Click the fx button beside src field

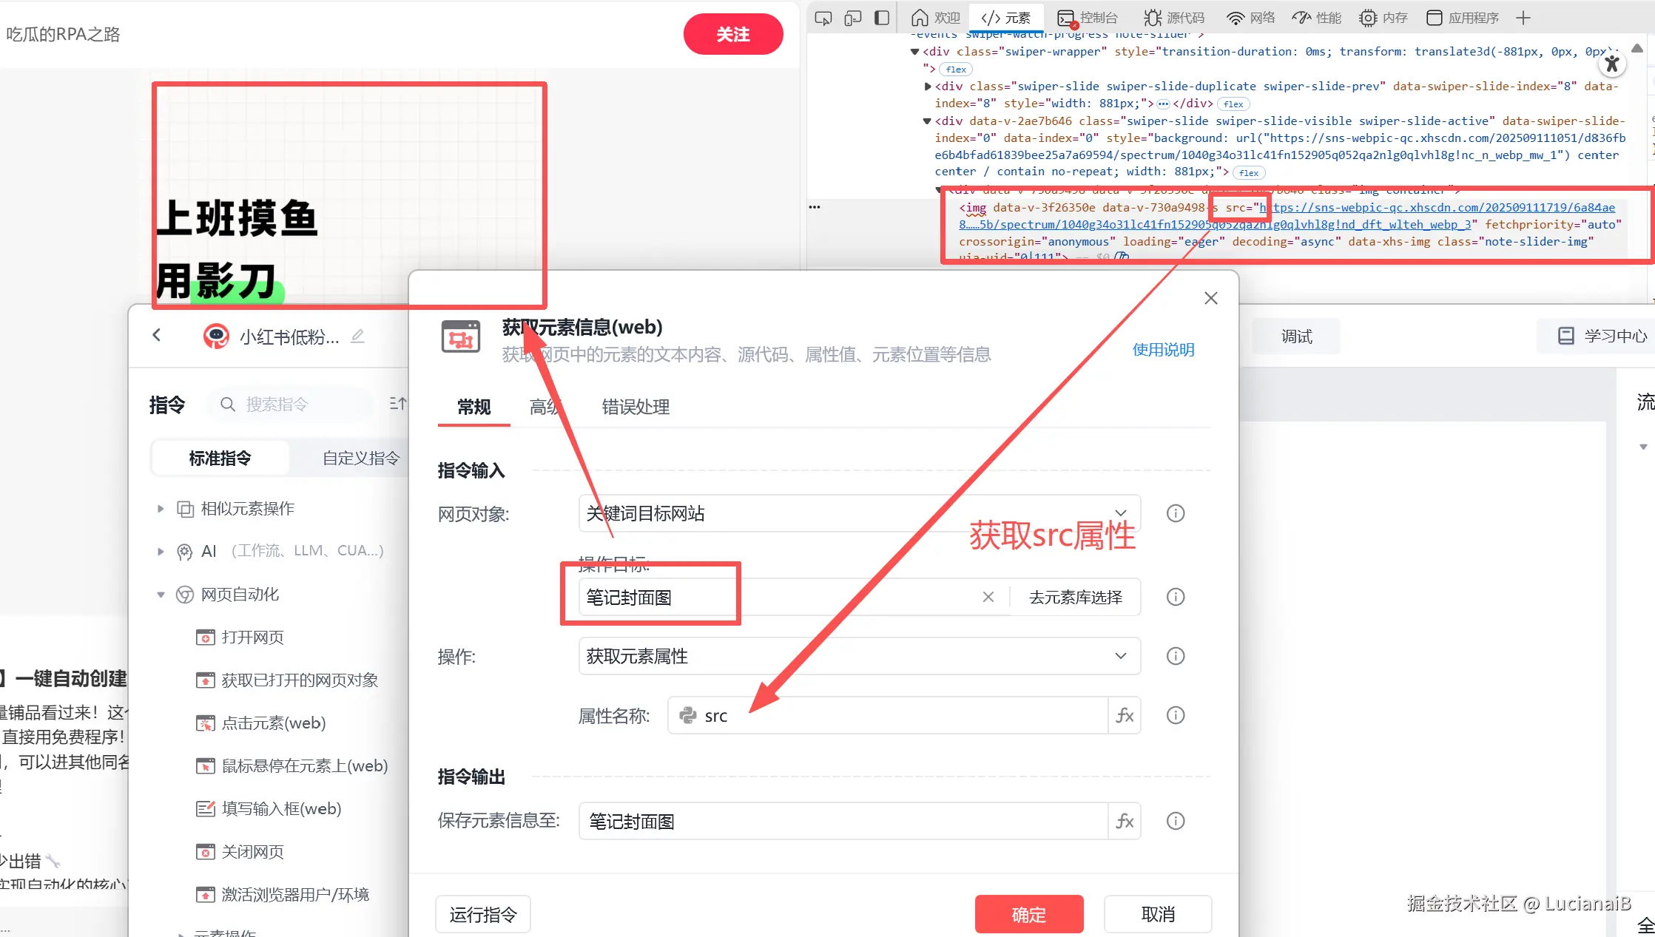click(x=1125, y=715)
